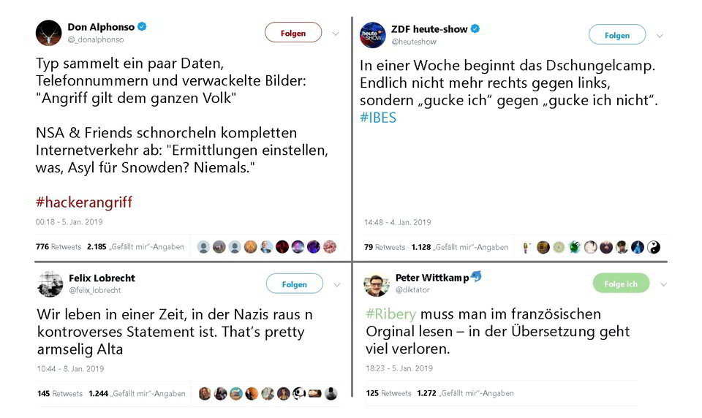
Task: Follow Don Alphonso with the red Folgen button
Action: [x=293, y=33]
